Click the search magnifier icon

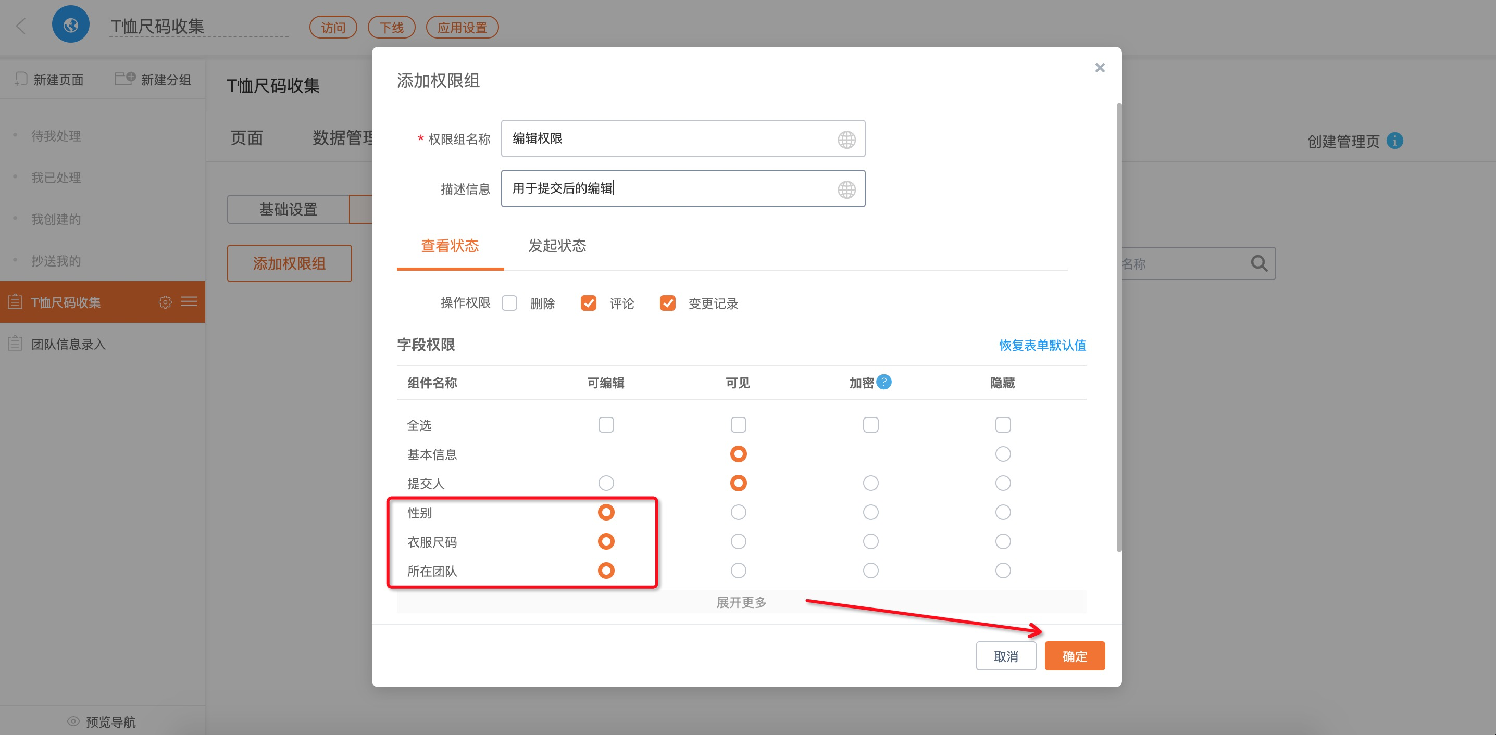click(1258, 263)
